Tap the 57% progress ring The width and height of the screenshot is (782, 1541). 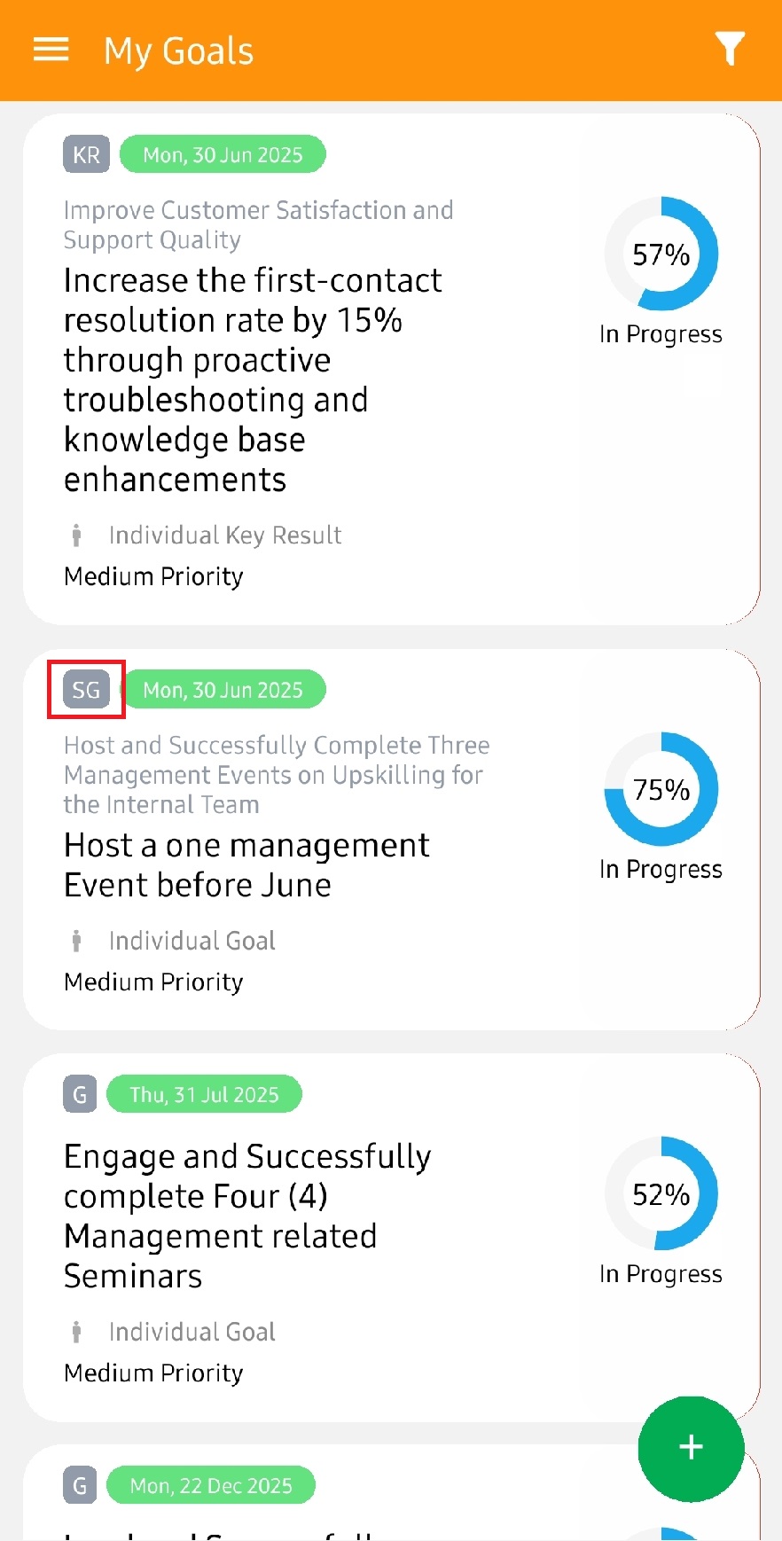(661, 254)
